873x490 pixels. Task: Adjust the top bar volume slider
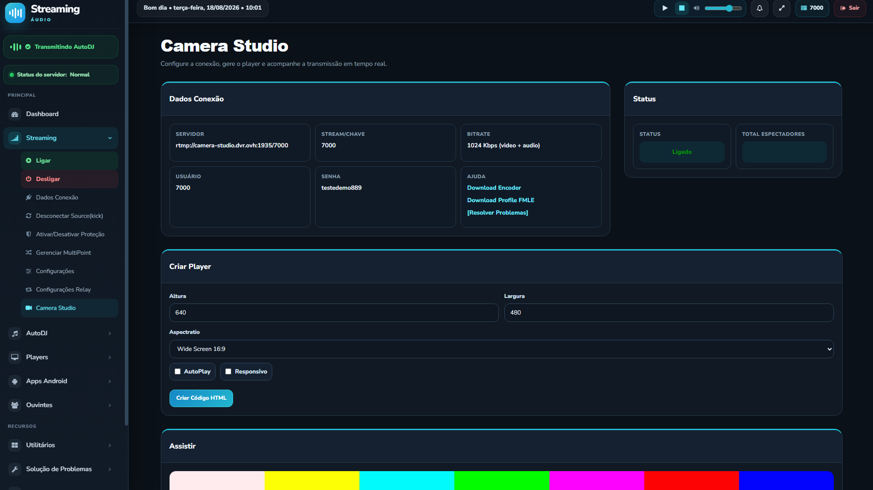click(723, 8)
